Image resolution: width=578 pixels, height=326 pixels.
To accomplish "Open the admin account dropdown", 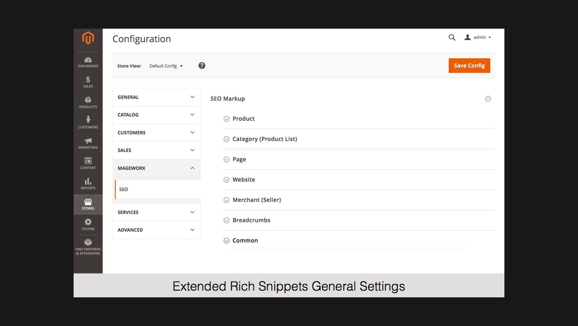I will (478, 38).
